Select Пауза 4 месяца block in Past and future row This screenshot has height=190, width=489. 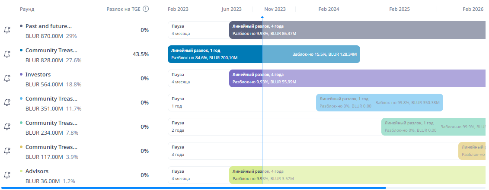tap(198, 30)
